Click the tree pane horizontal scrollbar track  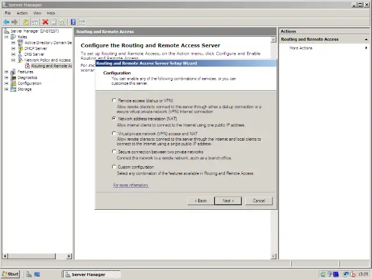click(x=60, y=256)
